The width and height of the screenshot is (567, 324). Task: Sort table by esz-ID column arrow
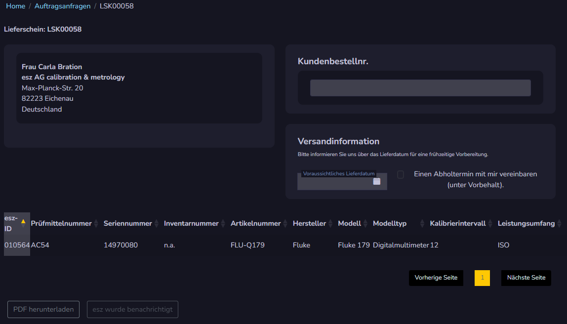(x=23, y=222)
